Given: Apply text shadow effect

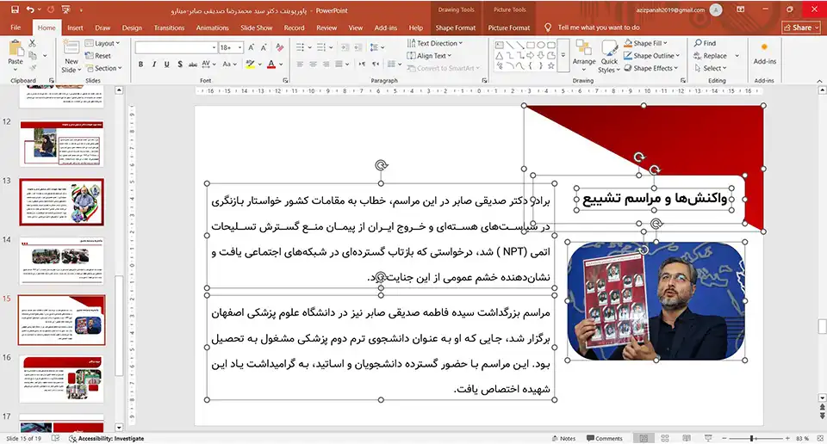Looking at the screenshot, I should pyautogui.click(x=180, y=65).
